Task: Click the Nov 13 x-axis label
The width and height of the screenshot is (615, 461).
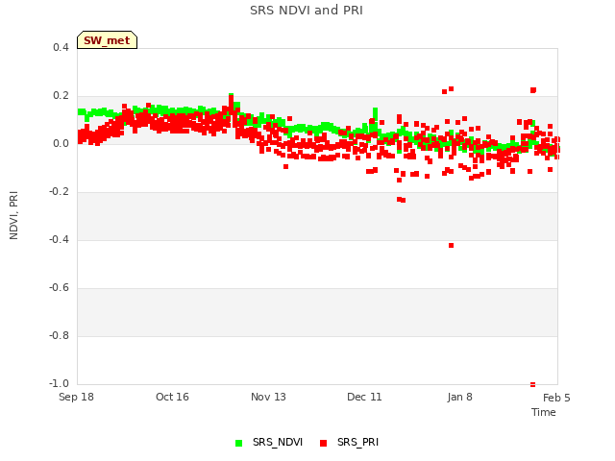Action: pyautogui.click(x=268, y=397)
